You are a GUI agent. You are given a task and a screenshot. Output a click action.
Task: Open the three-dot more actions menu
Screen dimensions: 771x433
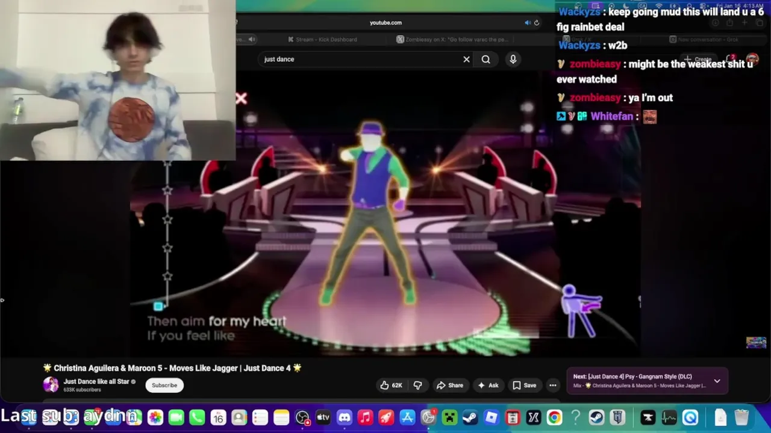[x=552, y=385]
